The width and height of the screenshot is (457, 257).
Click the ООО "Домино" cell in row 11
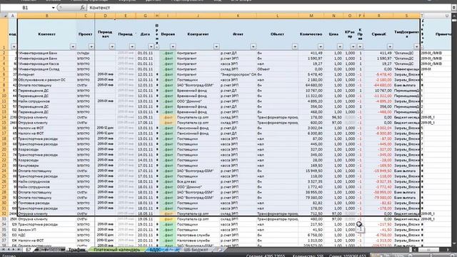[x=198, y=101]
